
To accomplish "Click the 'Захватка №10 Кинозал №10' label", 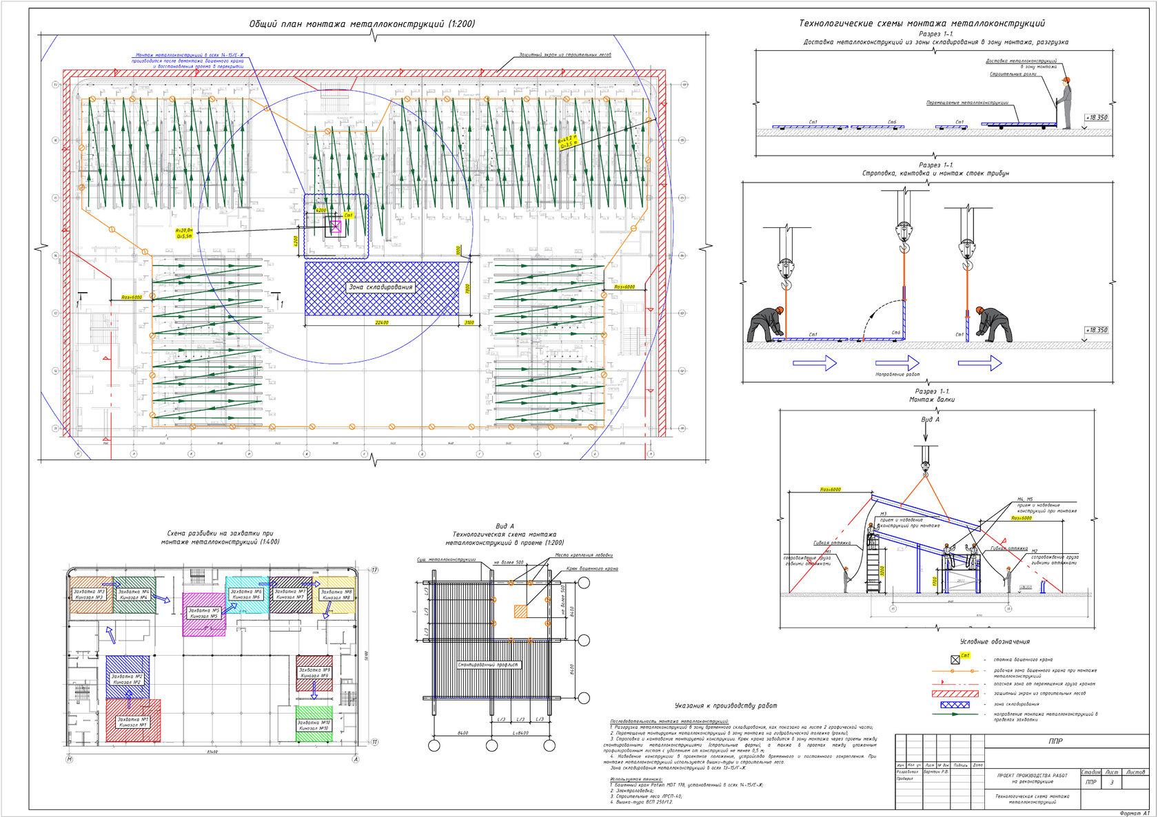I will tap(314, 725).
